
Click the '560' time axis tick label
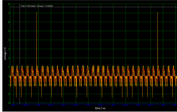point(138,105)
